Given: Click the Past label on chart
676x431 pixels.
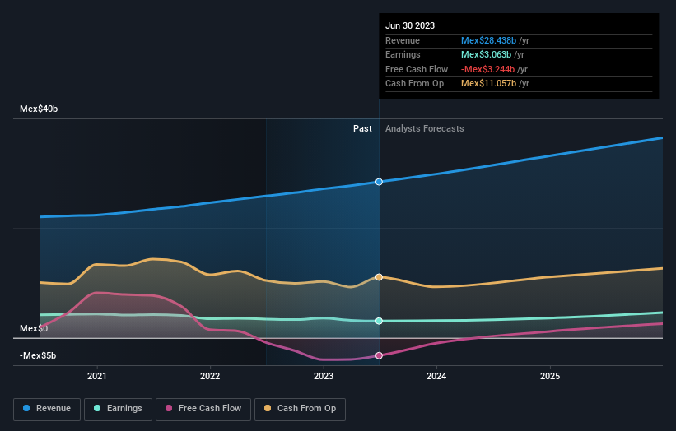Looking at the screenshot, I should [362, 129].
